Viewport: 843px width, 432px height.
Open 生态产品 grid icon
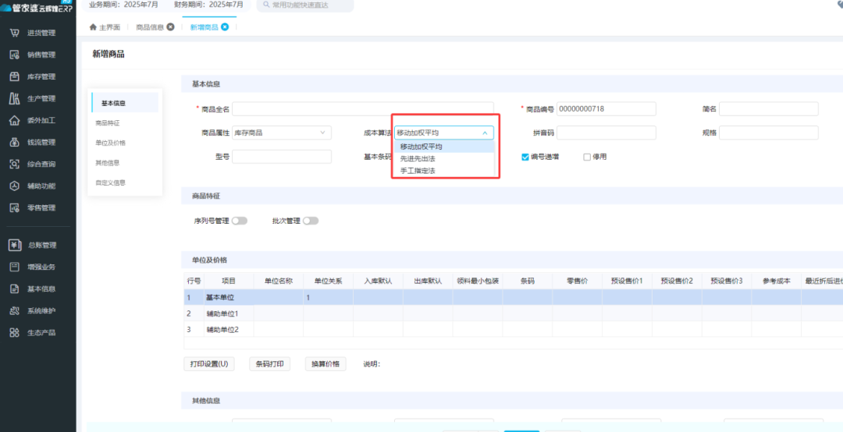click(x=14, y=333)
